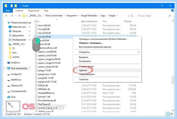Click the Snagit13Portable breadcrumb segment
The width and height of the screenshot is (177, 119).
coord(89,16)
